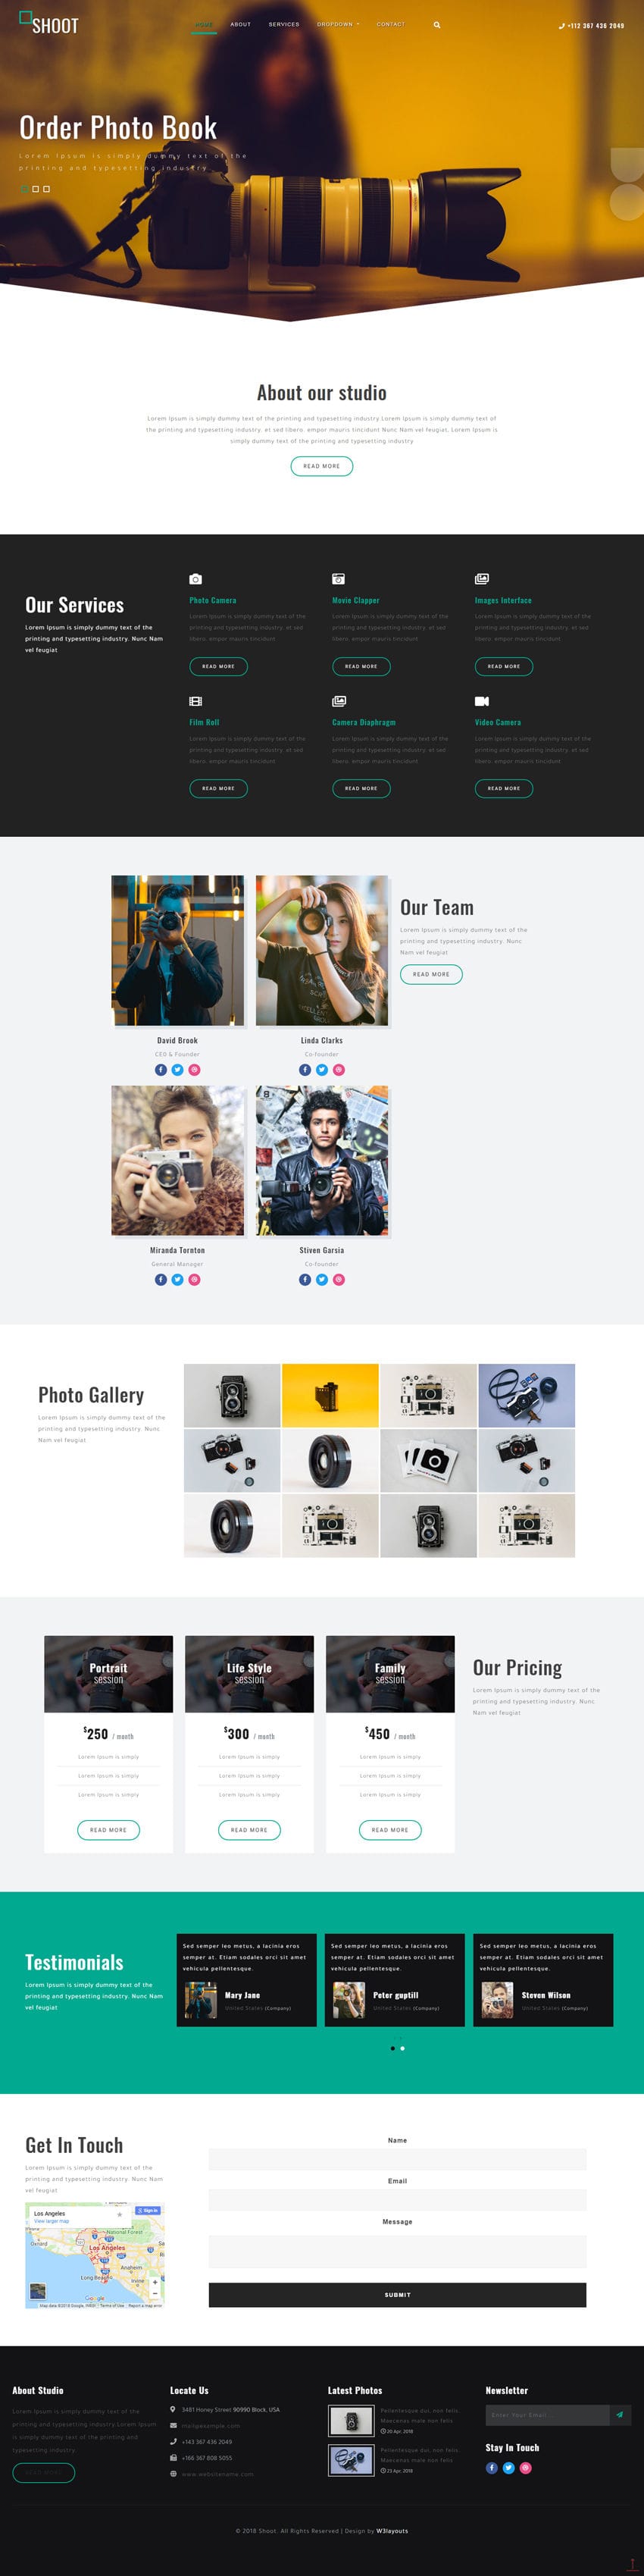Focus the Email field in contact form
The image size is (644, 2576).
[x=397, y=2200]
